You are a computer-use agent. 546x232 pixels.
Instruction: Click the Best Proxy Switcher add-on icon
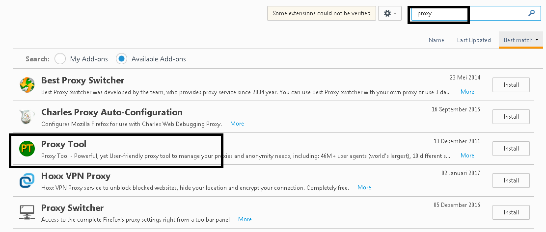(27, 85)
